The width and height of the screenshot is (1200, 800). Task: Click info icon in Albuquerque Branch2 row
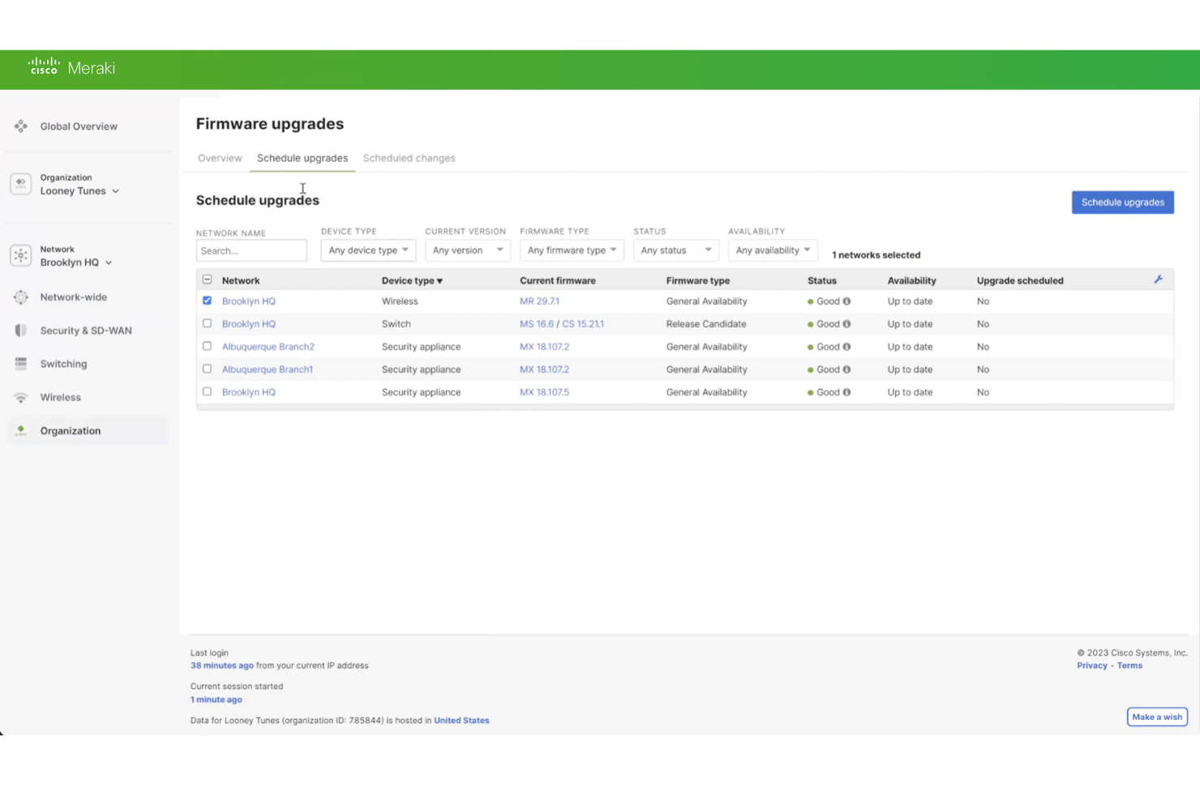[846, 346]
